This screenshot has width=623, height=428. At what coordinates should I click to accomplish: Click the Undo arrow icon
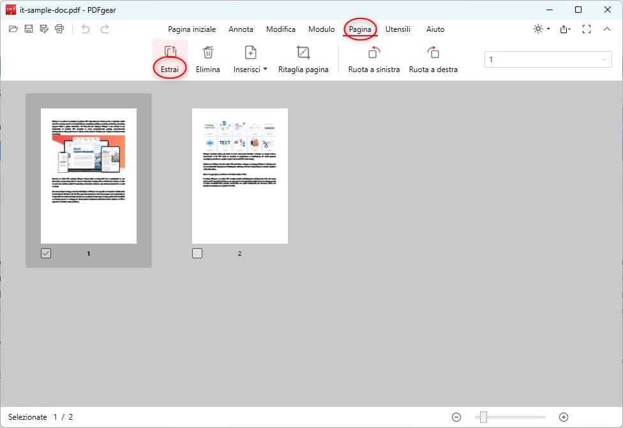point(86,29)
